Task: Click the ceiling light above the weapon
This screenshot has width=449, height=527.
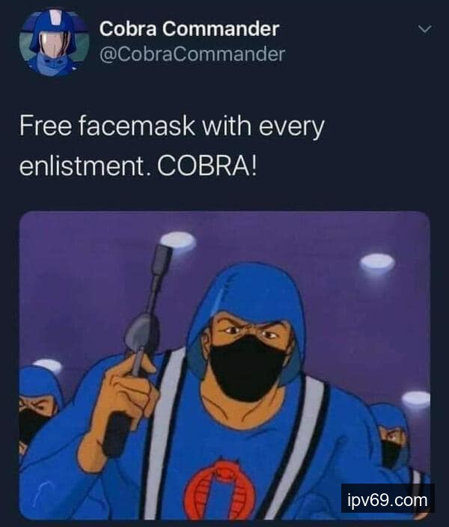Action: (x=178, y=240)
